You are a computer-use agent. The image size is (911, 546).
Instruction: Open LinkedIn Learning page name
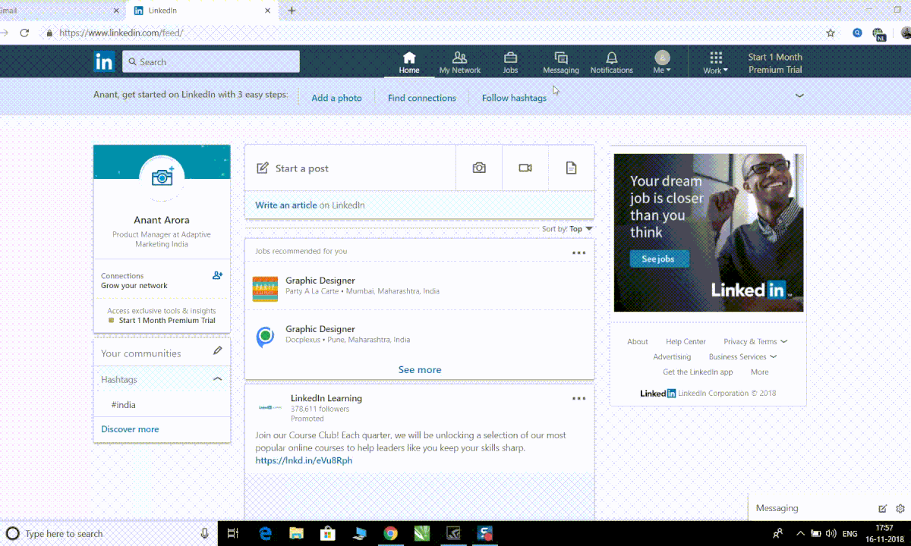326,398
